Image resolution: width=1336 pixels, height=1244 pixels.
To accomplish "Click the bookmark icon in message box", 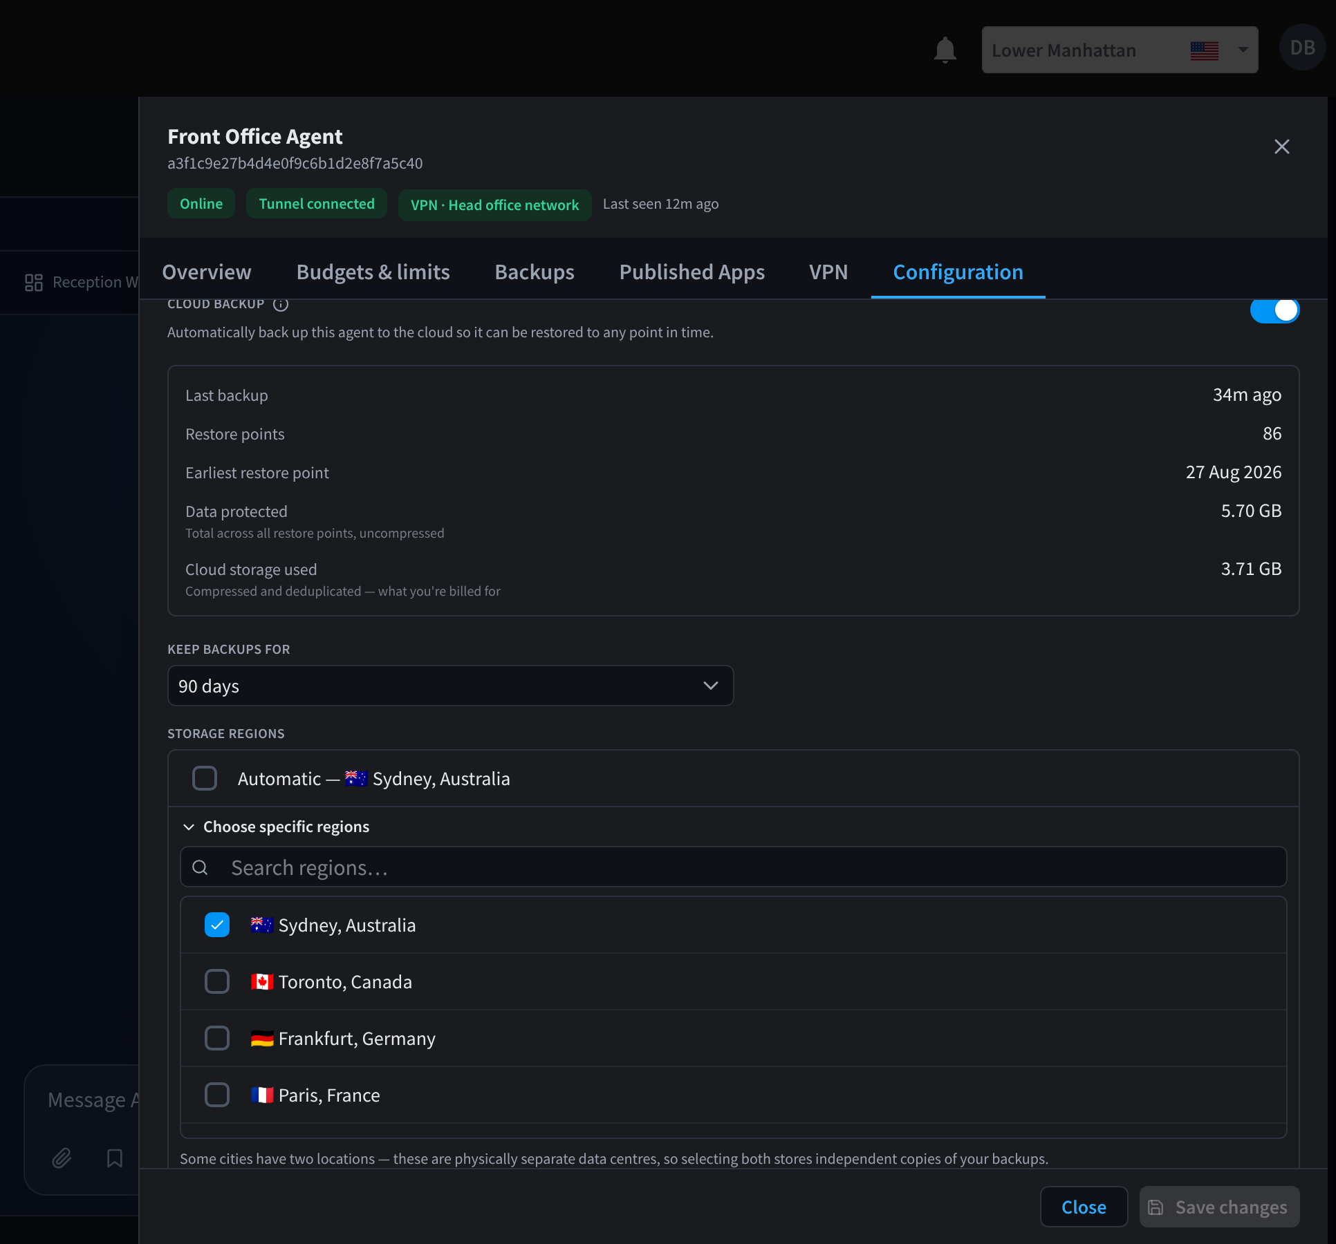I will point(115,1158).
